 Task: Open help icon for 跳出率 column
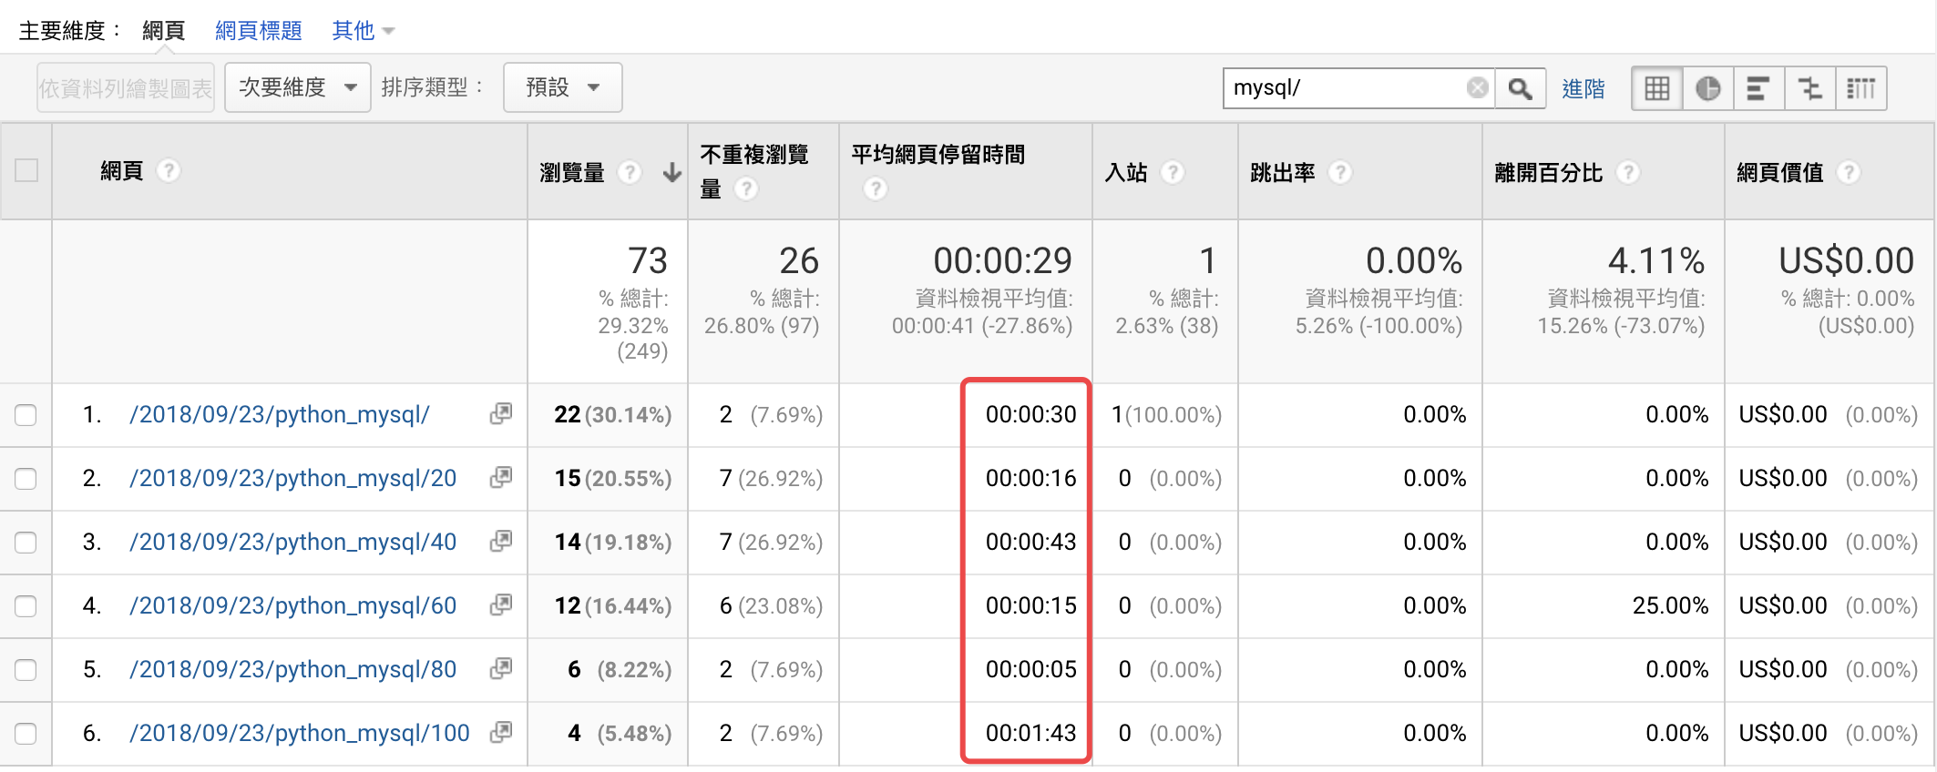1340,172
